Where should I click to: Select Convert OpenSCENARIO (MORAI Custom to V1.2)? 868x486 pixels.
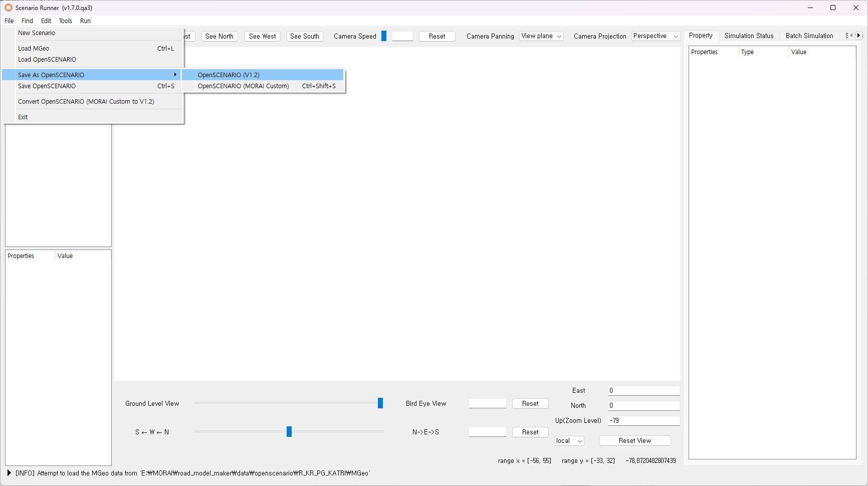point(86,102)
